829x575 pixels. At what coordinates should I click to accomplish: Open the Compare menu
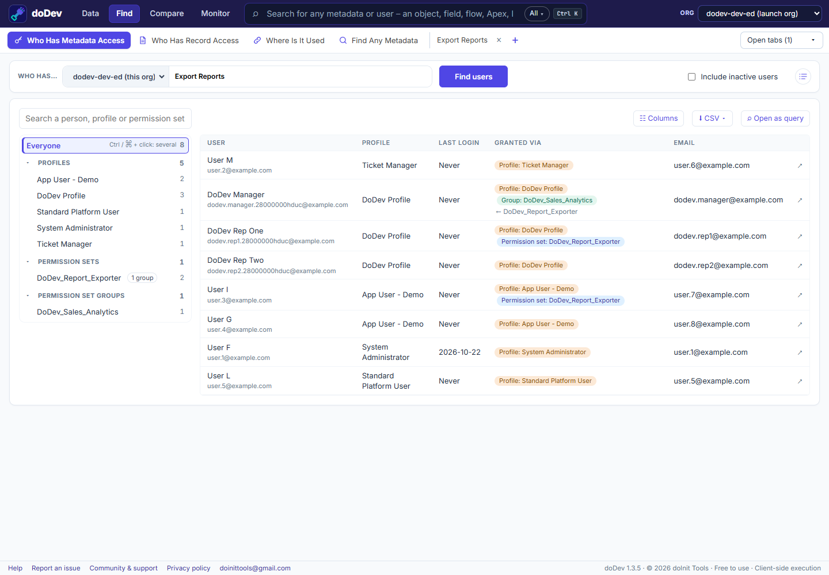(167, 14)
